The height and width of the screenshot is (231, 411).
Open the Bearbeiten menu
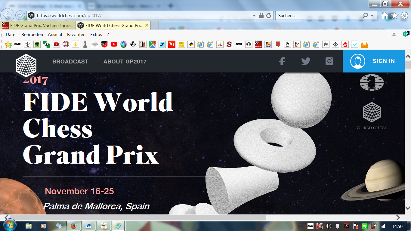32,35
